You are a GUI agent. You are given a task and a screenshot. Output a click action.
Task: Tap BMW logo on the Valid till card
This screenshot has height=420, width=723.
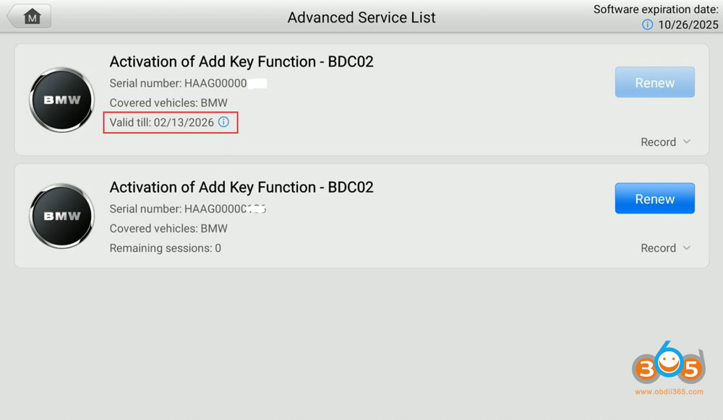(x=62, y=100)
